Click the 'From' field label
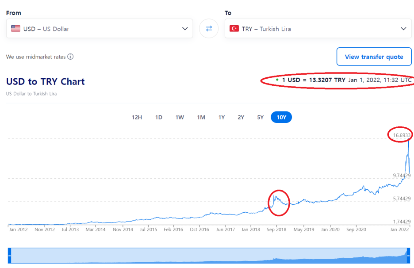 coord(13,13)
